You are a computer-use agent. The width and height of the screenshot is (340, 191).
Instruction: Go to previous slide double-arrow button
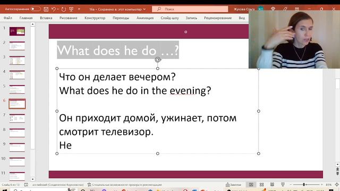coord(337,169)
